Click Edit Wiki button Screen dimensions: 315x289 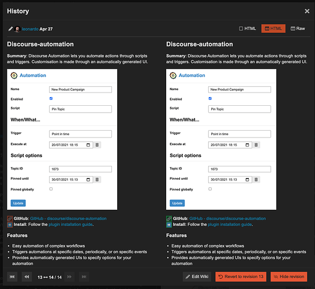197,277
